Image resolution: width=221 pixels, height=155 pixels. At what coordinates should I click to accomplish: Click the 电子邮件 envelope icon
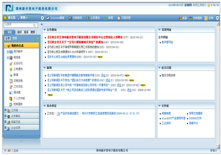pyautogui.click(x=11, y=52)
